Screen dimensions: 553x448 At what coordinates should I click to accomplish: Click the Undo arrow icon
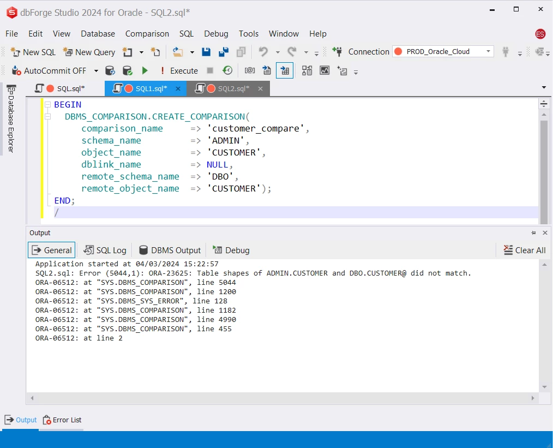[x=263, y=52]
